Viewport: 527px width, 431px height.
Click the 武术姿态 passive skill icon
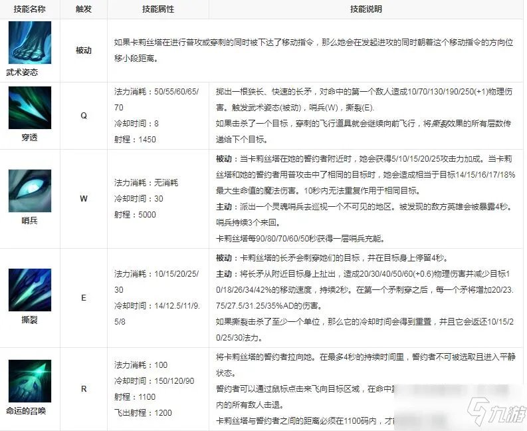[30, 43]
